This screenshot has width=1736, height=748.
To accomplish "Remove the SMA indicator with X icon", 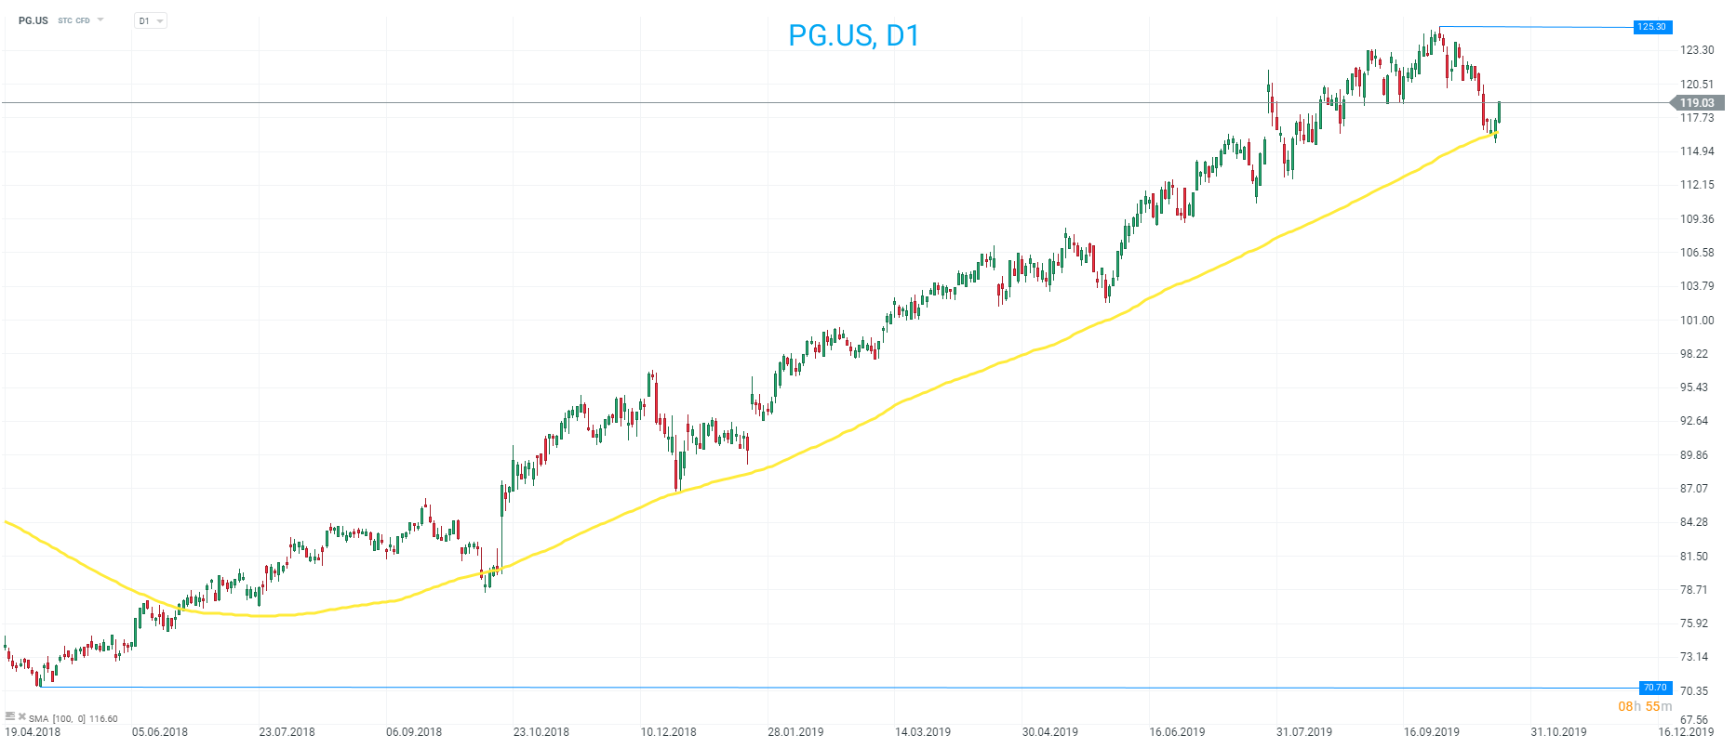I will point(21,716).
